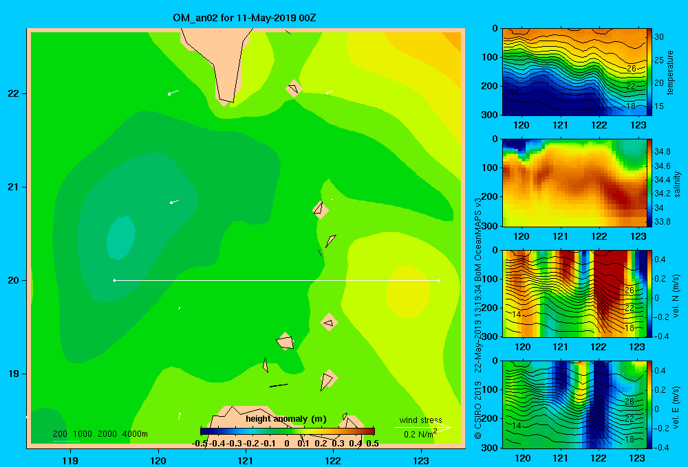Click the "34.4" tick on salinity color bar
Viewport: 688px width, 467px height.
[663, 180]
